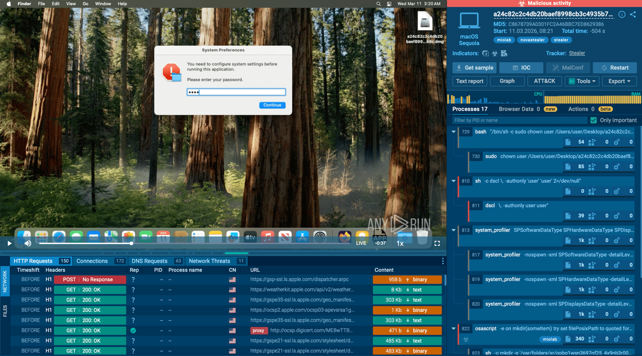Follow the Stealer tracker link
Screen dimensions: 642x356
(x=577, y=53)
